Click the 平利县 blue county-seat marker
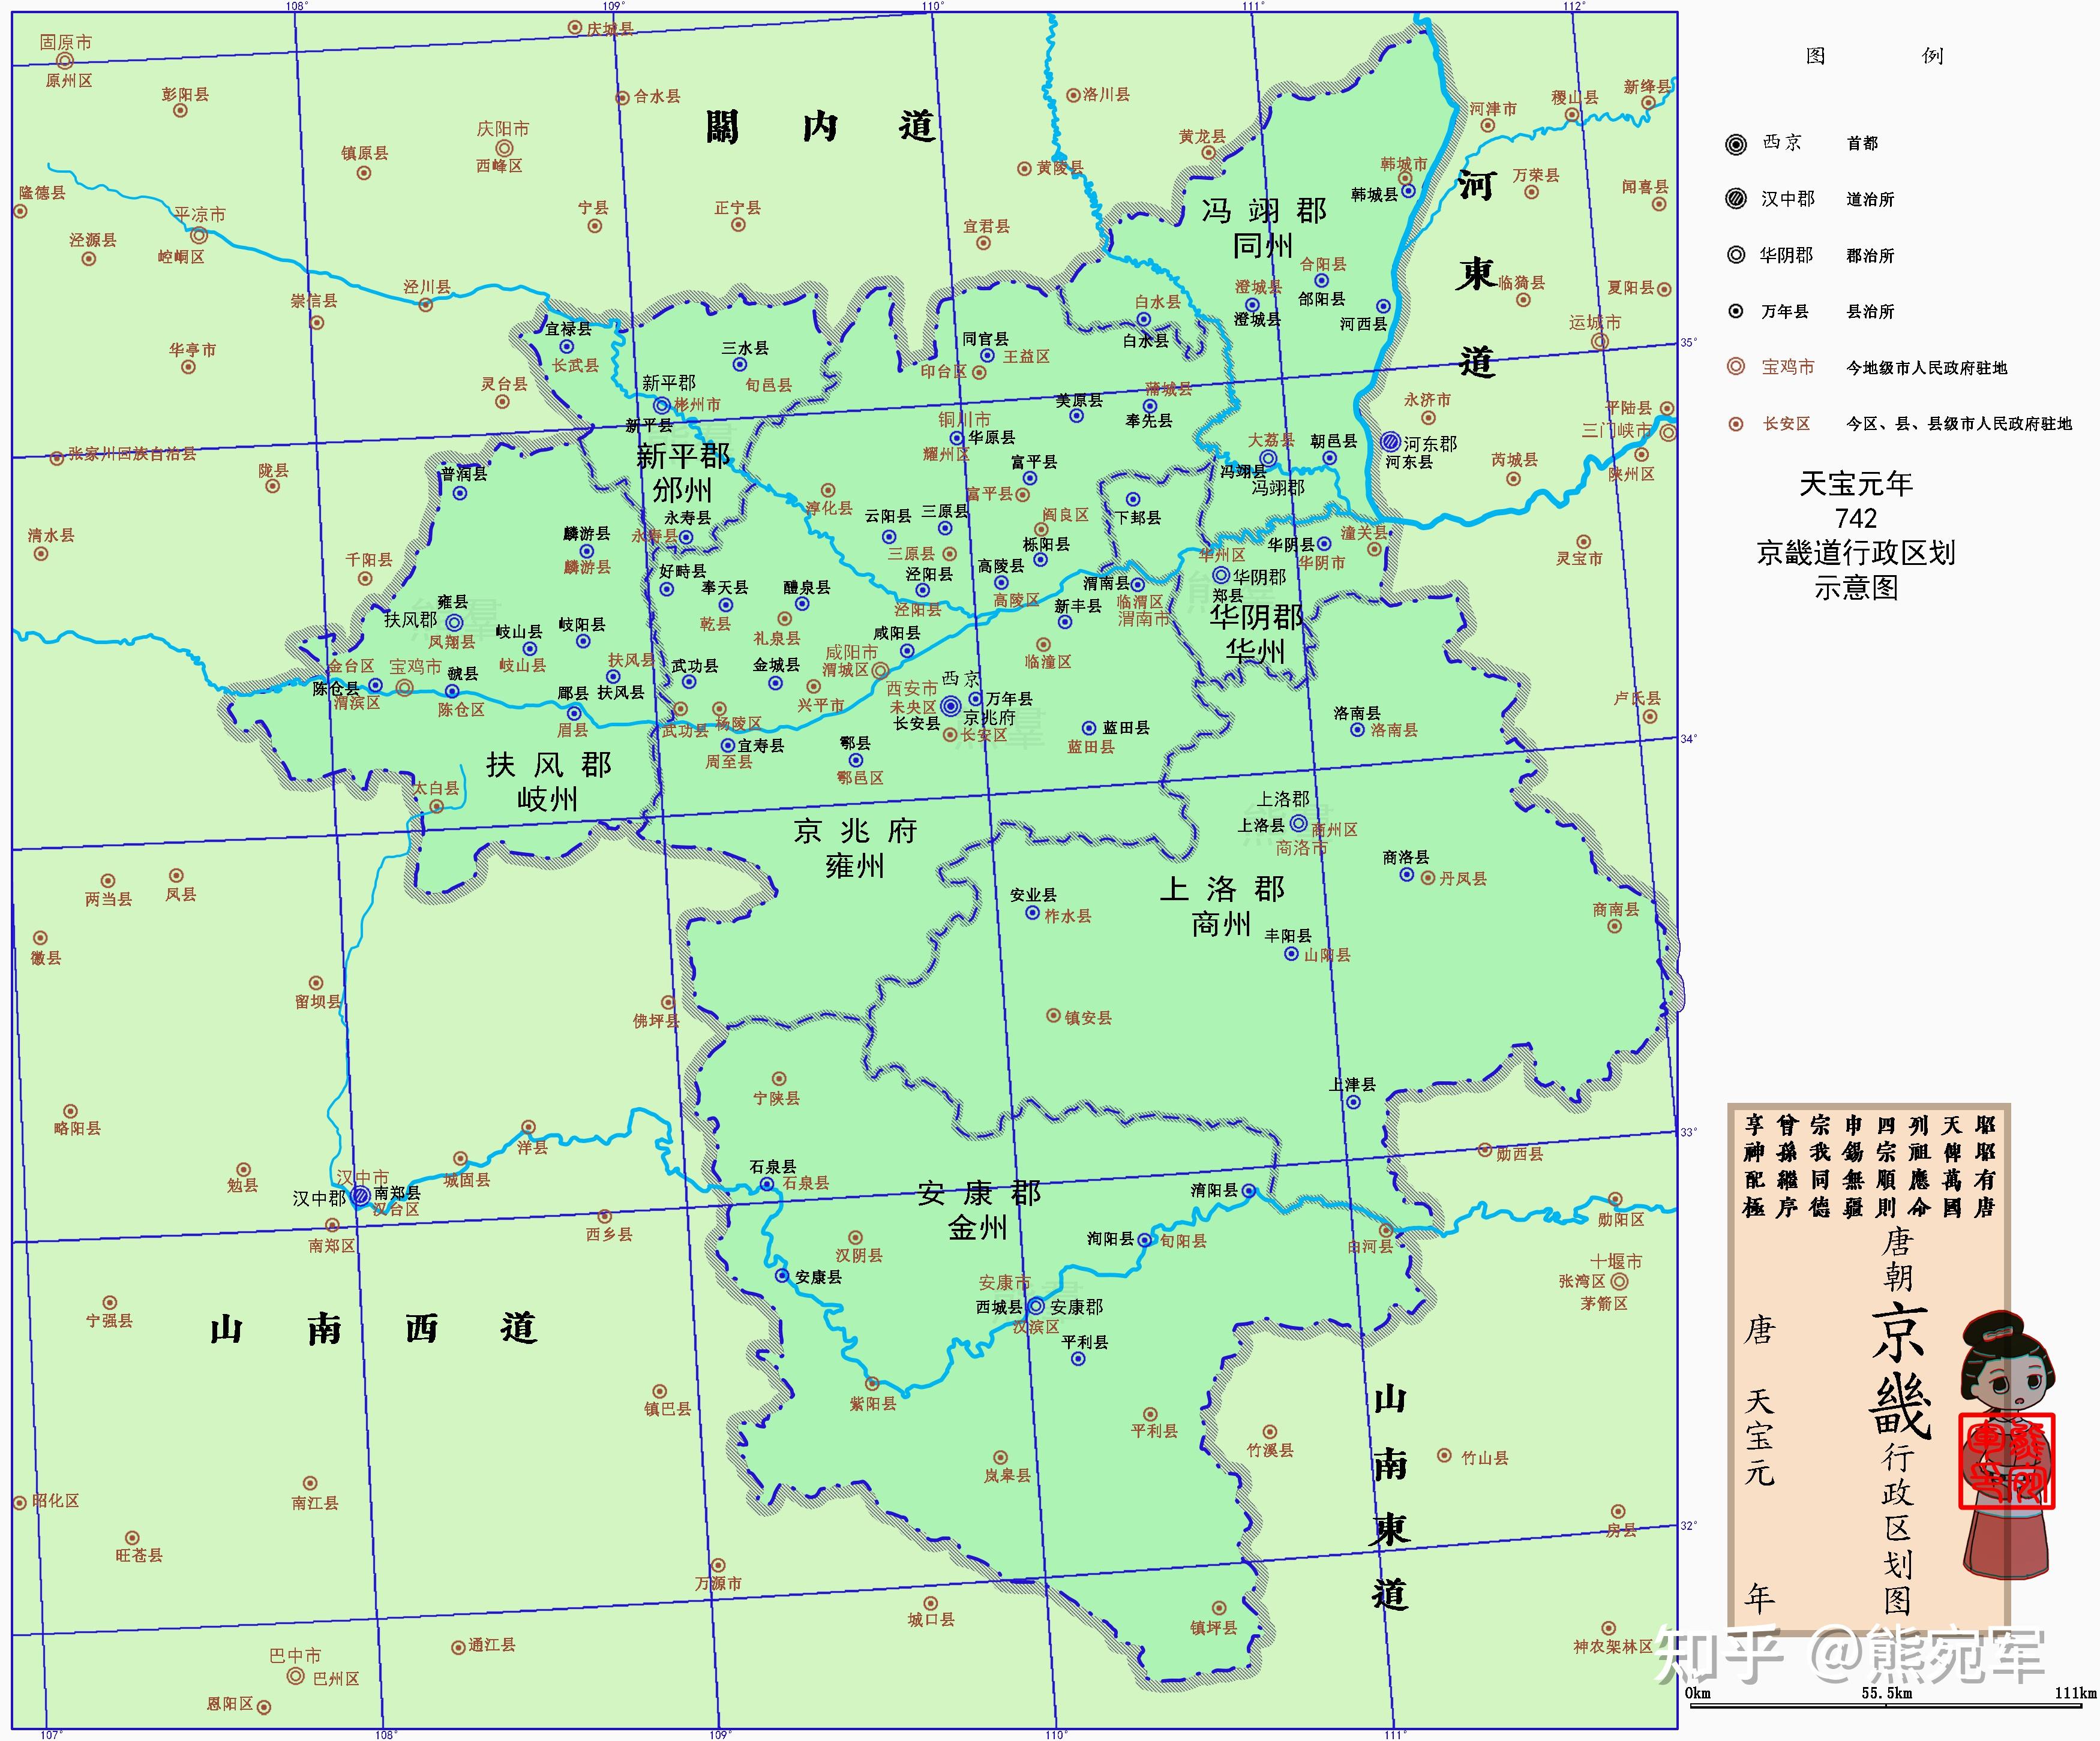Viewport: 2100px width, 1741px height. click(x=1078, y=1359)
